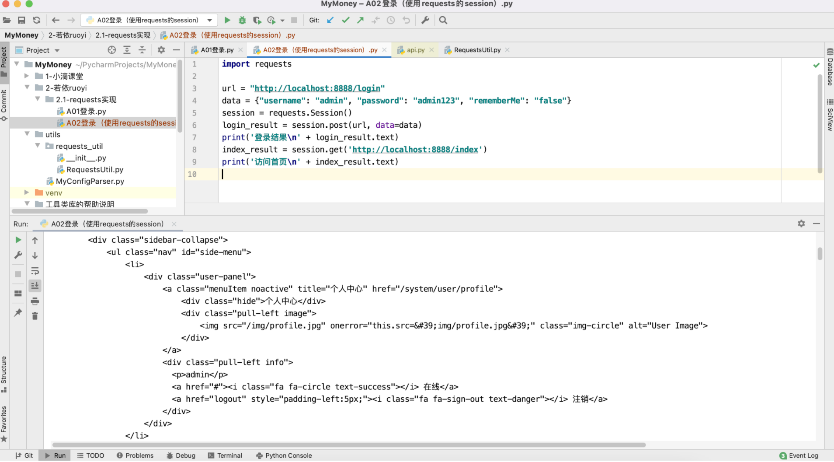Navigate back with the left arrow

coord(56,20)
